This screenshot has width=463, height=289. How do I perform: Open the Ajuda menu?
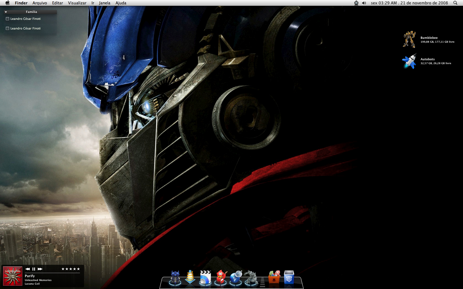point(121,3)
